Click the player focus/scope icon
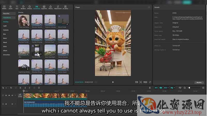207x116 pixels. click(141, 82)
